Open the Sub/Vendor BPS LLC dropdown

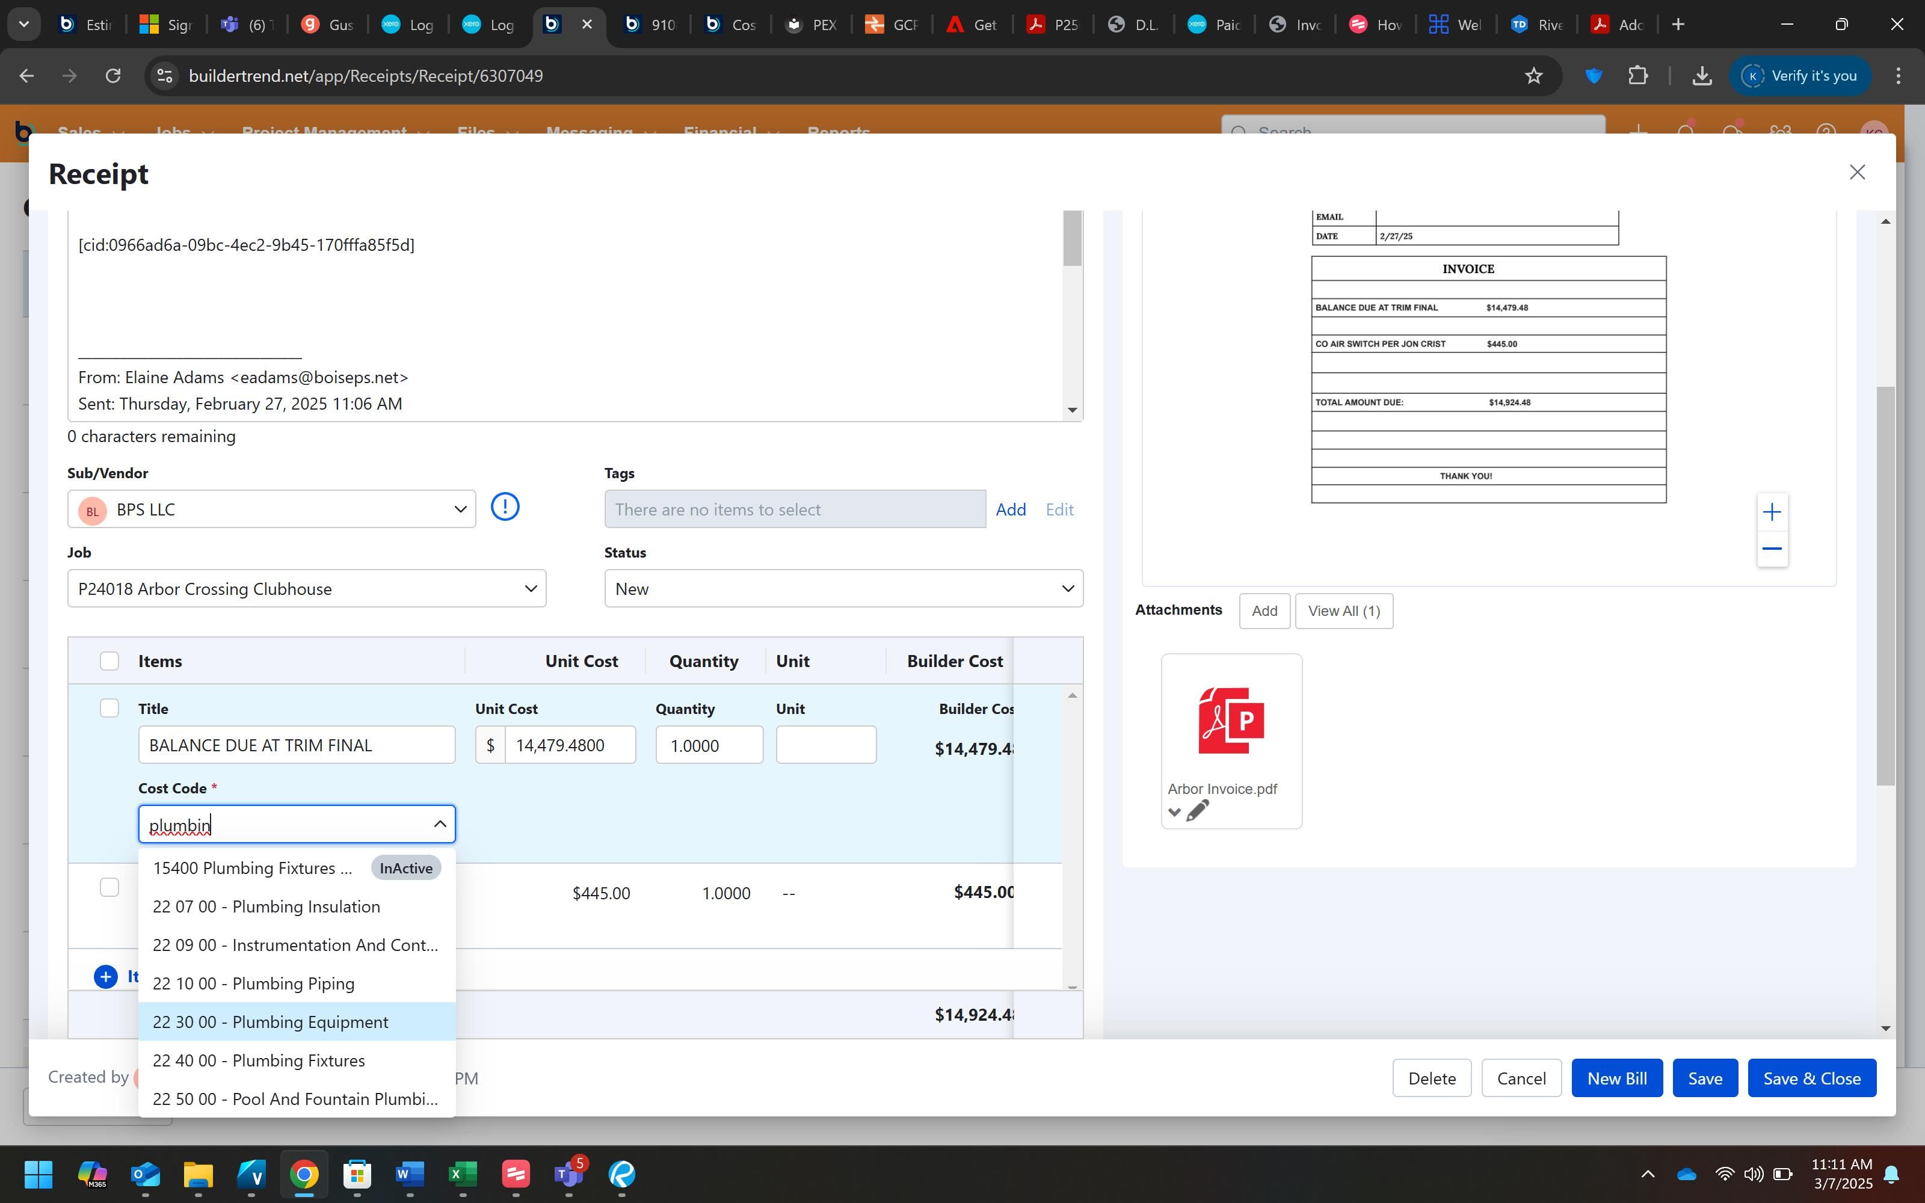click(x=271, y=509)
